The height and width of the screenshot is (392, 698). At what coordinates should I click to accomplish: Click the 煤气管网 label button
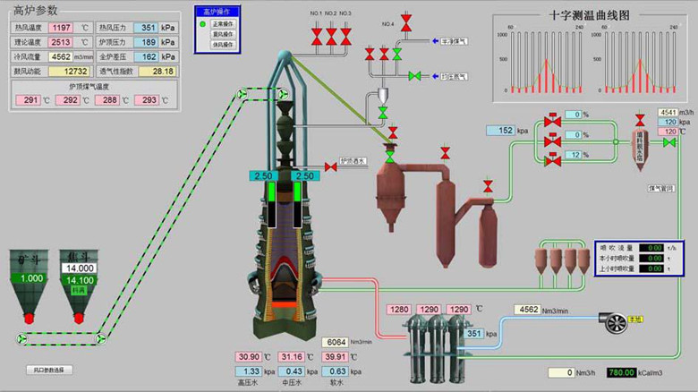click(x=660, y=189)
